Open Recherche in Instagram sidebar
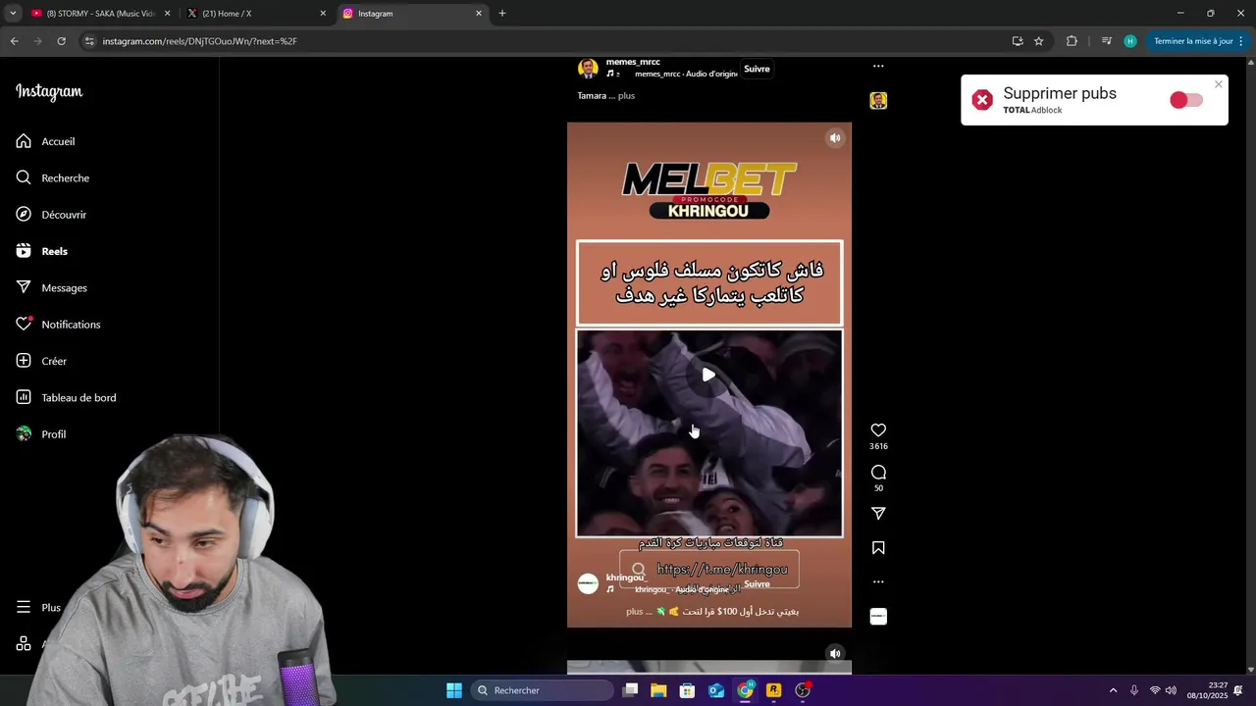Screen dimensions: 1256x706 (x=53, y=177)
